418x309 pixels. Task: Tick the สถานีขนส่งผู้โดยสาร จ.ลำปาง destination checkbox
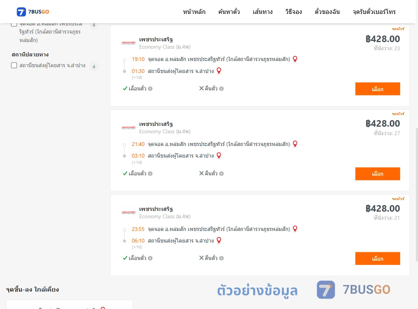(14, 65)
